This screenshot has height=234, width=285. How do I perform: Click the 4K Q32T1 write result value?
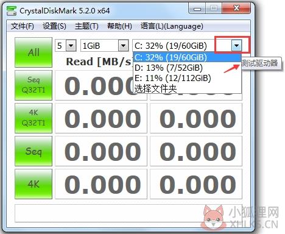coord(196,118)
